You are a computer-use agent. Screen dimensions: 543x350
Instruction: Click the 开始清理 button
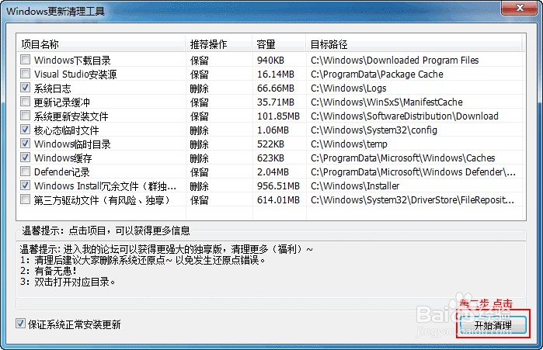click(x=493, y=325)
